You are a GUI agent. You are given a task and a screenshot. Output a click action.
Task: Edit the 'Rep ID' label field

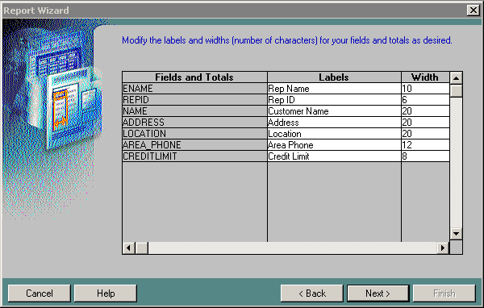pyautogui.click(x=334, y=100)
